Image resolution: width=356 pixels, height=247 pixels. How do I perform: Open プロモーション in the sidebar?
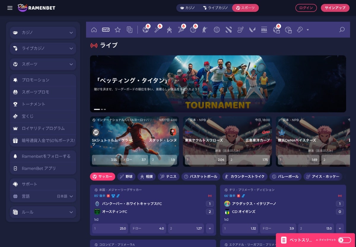(x=43, y=80)
